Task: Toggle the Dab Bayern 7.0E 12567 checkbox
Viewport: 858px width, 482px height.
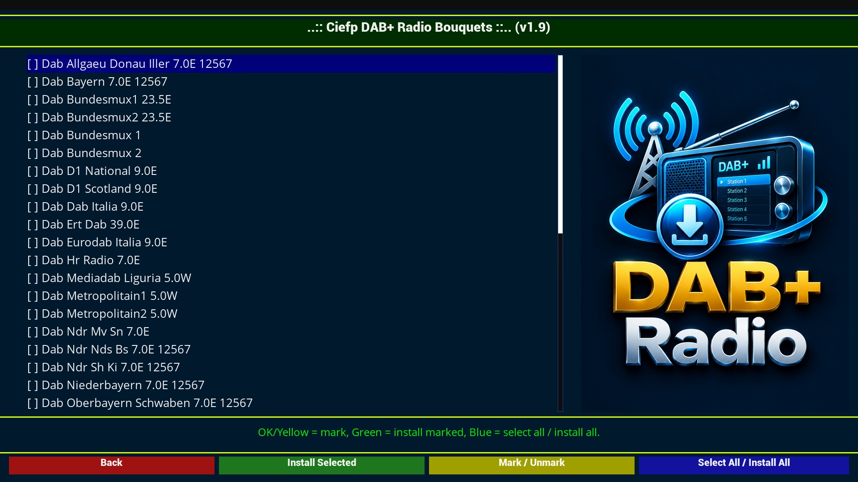Action: click(x=33, y=82)
